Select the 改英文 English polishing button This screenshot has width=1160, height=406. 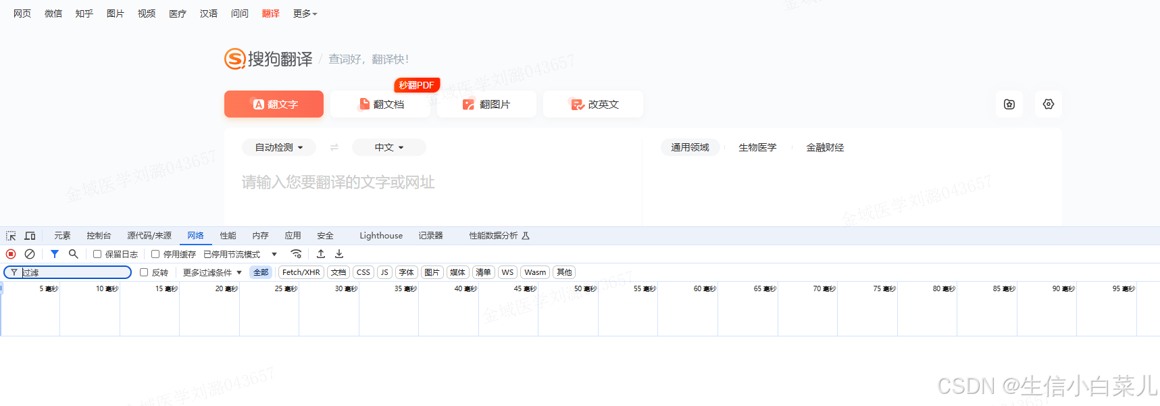593,104
